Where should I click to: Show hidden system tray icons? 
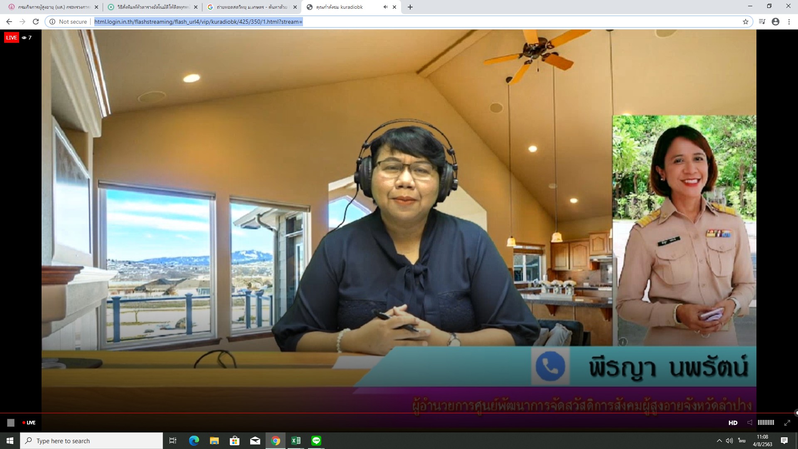pyautogui.click(x=719, y=441)
